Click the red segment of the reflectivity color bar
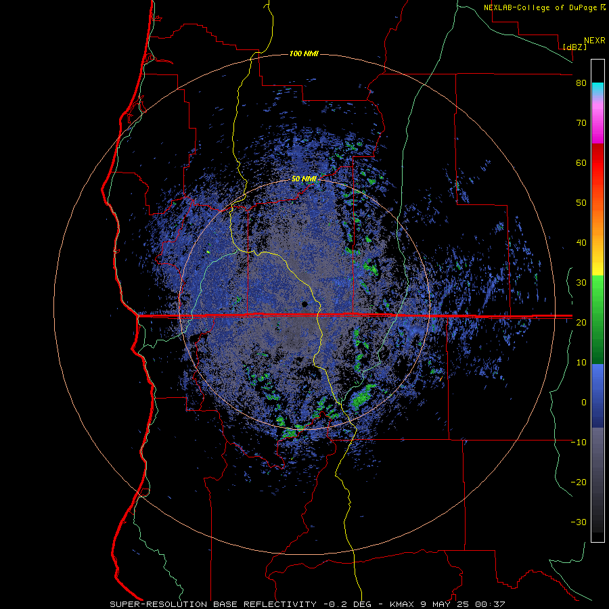Viewport: 609px width, 609px height. [597, 163]
